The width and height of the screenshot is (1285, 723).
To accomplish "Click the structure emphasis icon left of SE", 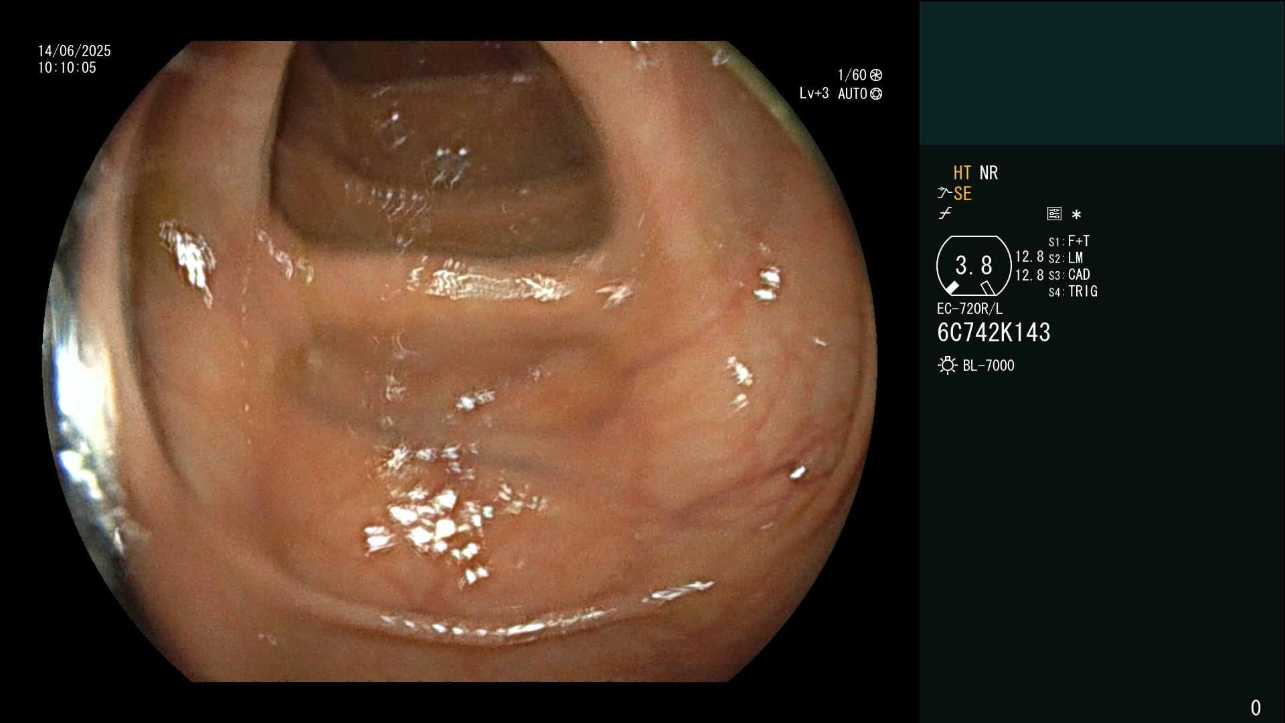I will point(944,193).
